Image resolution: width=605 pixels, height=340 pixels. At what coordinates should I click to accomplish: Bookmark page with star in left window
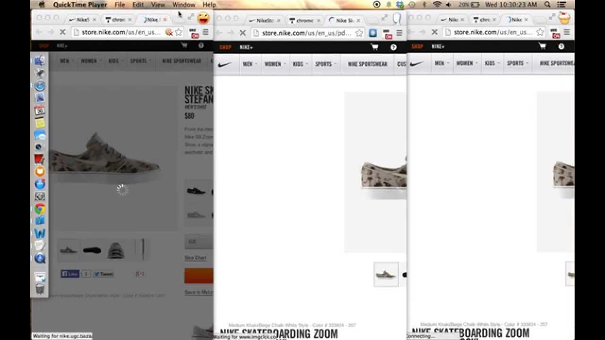click(x=179, y=32)
